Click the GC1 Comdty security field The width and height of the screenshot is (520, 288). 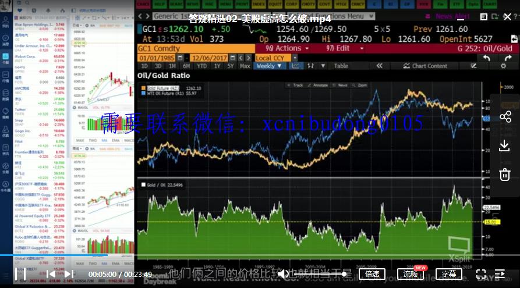(x=196, y=48)
